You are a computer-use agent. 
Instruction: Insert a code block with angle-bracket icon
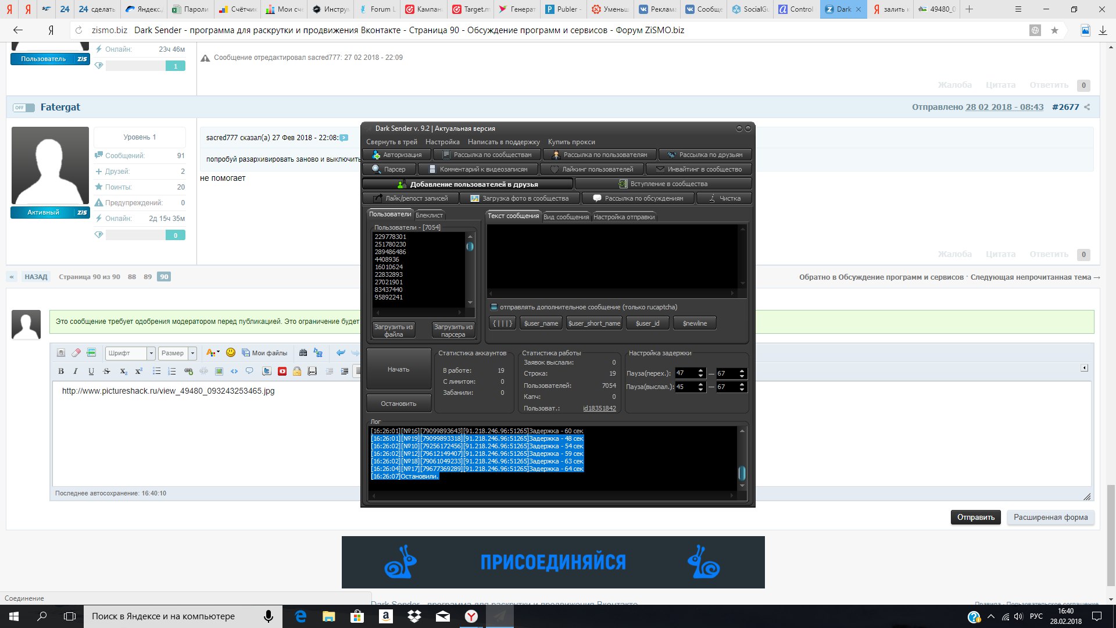pos(234,371)
